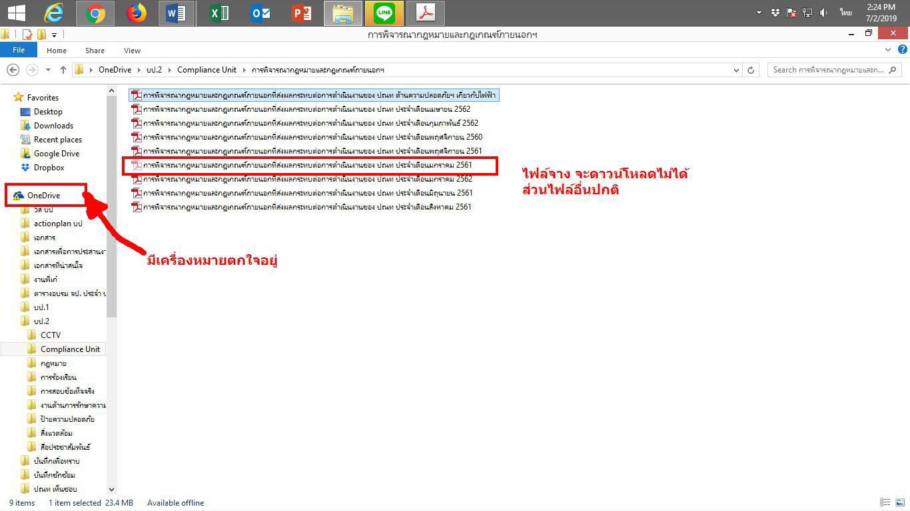The image size is (910, 511).
Task: Click the OneDrive breadcrumb in the address bar
Action: pyautogui.click(x=115, y=70)
